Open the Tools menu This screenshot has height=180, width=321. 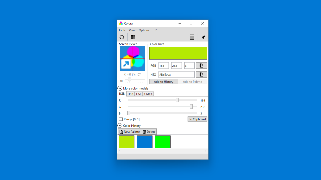click(122, 30)
